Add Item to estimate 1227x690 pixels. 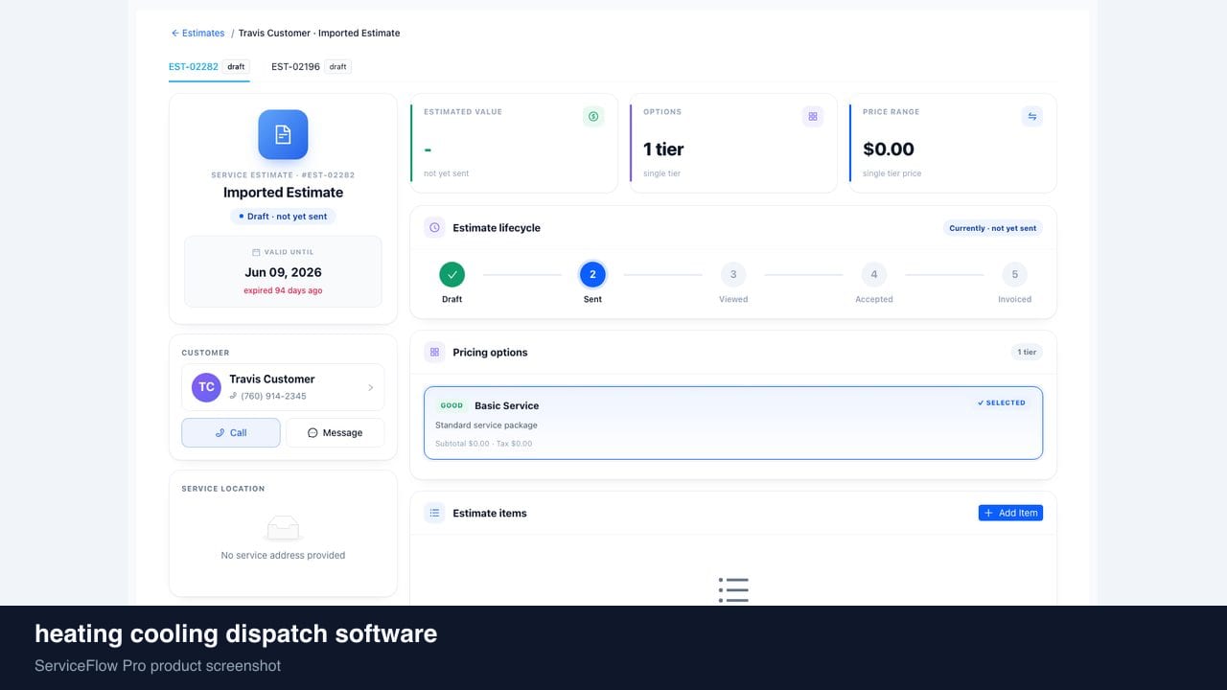click(x=1010, y=513)
